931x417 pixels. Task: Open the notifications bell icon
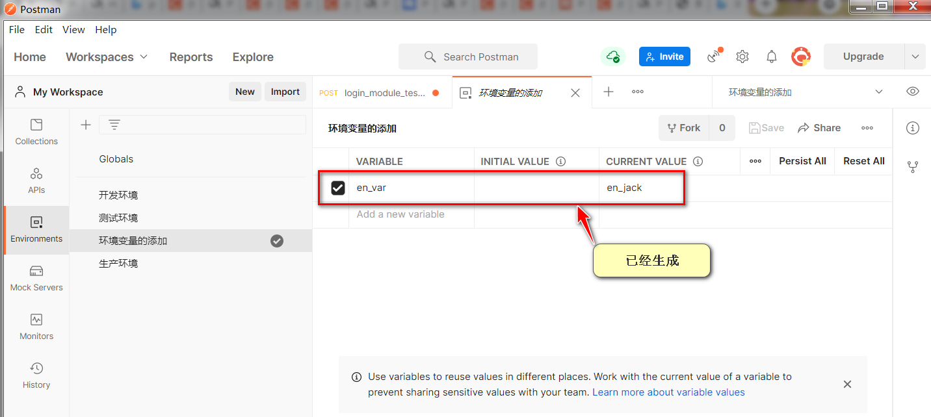[772, 57]
